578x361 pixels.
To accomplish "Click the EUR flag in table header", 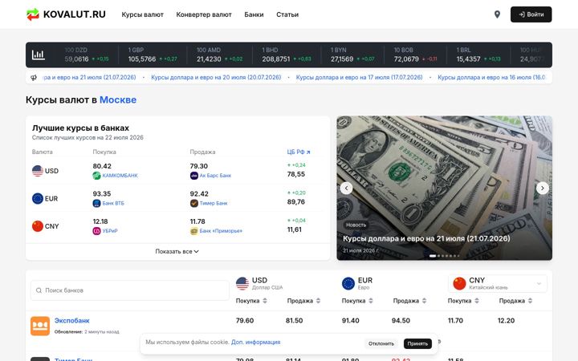I will tap(348, 283).
